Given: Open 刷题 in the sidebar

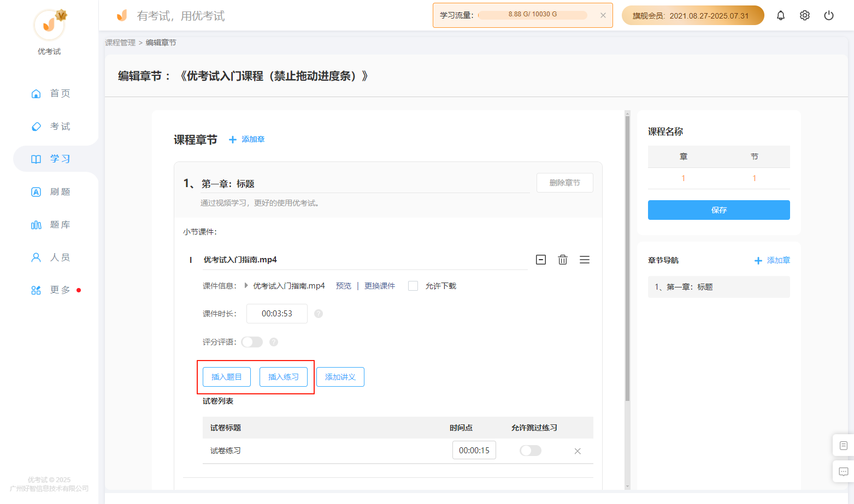Looking at the screenshot, I should point(50,191).
